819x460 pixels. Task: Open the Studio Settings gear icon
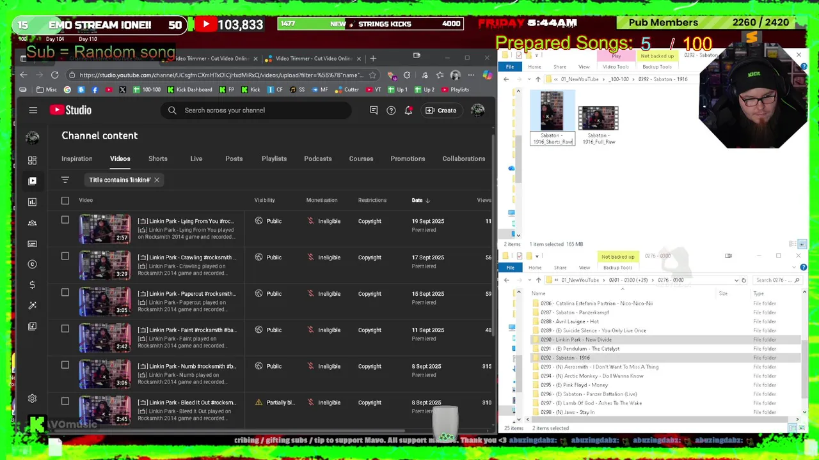[32, 399]
